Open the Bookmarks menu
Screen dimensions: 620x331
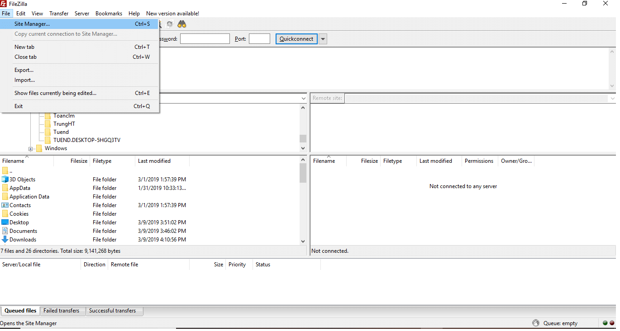(109, 14)
